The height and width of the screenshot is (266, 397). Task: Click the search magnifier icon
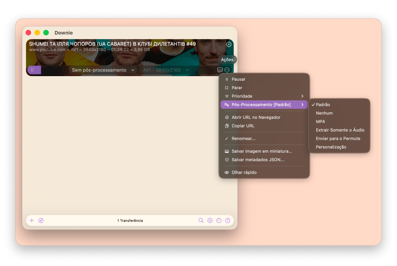tap(201, 220)
